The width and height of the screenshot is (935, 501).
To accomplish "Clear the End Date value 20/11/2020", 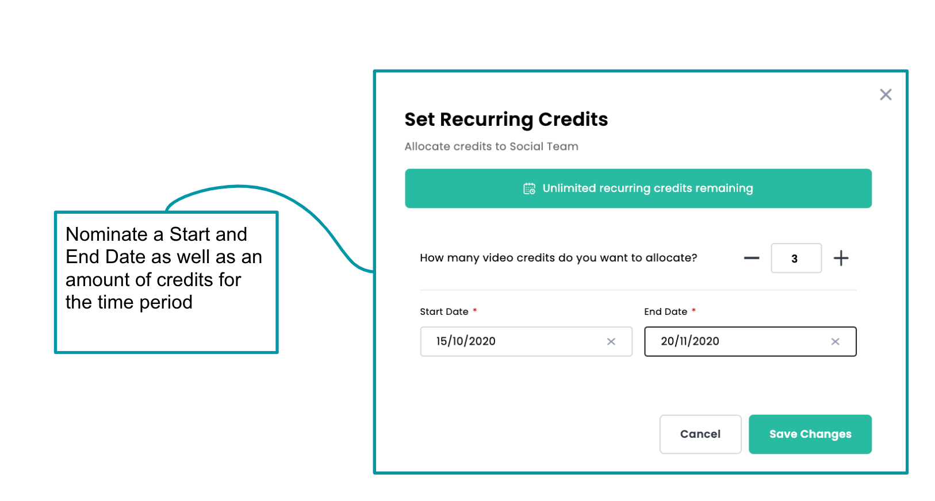I will (x=836, y=342).
